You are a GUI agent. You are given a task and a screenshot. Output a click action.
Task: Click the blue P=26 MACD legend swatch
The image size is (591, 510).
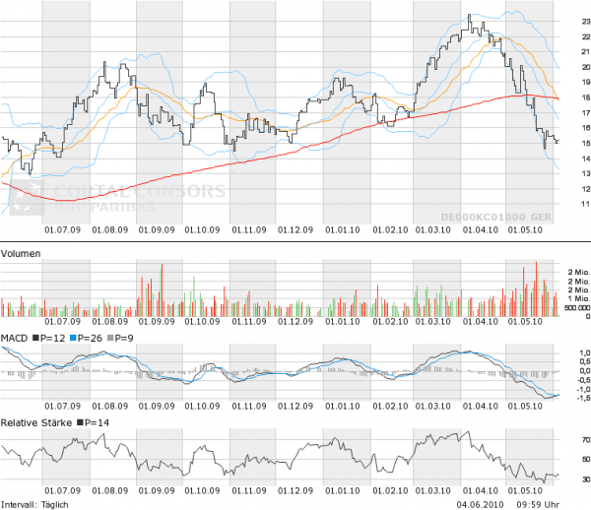pyautogui.click(x=71, y=338)
